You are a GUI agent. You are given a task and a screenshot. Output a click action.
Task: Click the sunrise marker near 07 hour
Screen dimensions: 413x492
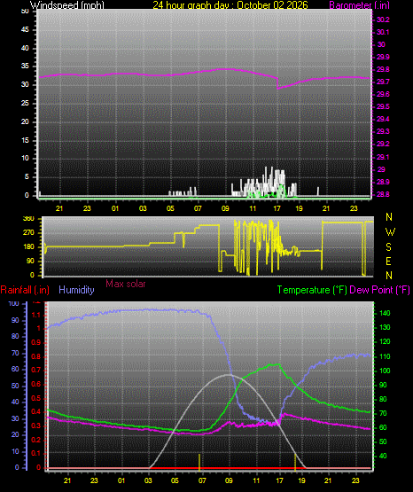pyautogui.click(x=199, y=462)
